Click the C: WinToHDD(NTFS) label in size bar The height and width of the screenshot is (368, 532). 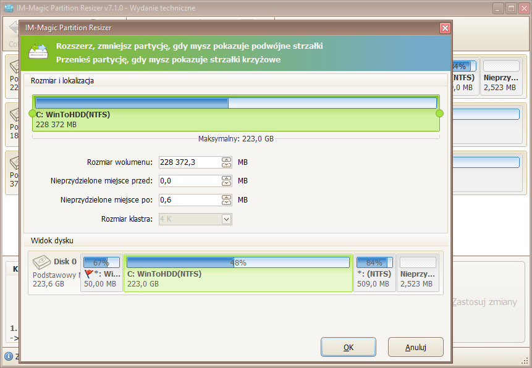tap(73, 115)
